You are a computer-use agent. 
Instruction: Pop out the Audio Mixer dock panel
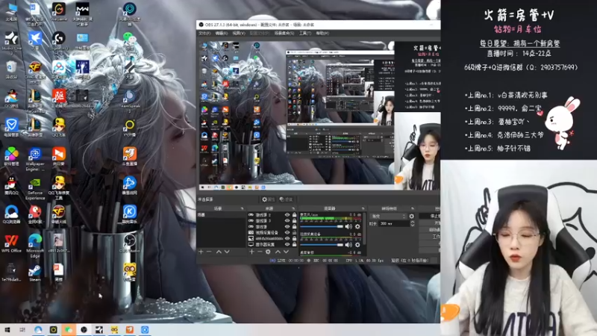click(363, 208)
